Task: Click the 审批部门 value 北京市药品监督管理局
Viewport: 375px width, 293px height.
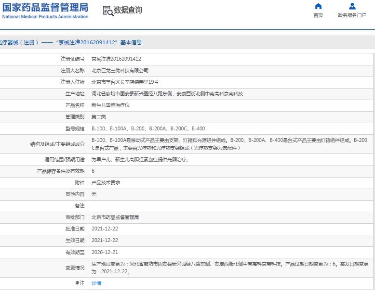Action: click(x=115, y=217)
